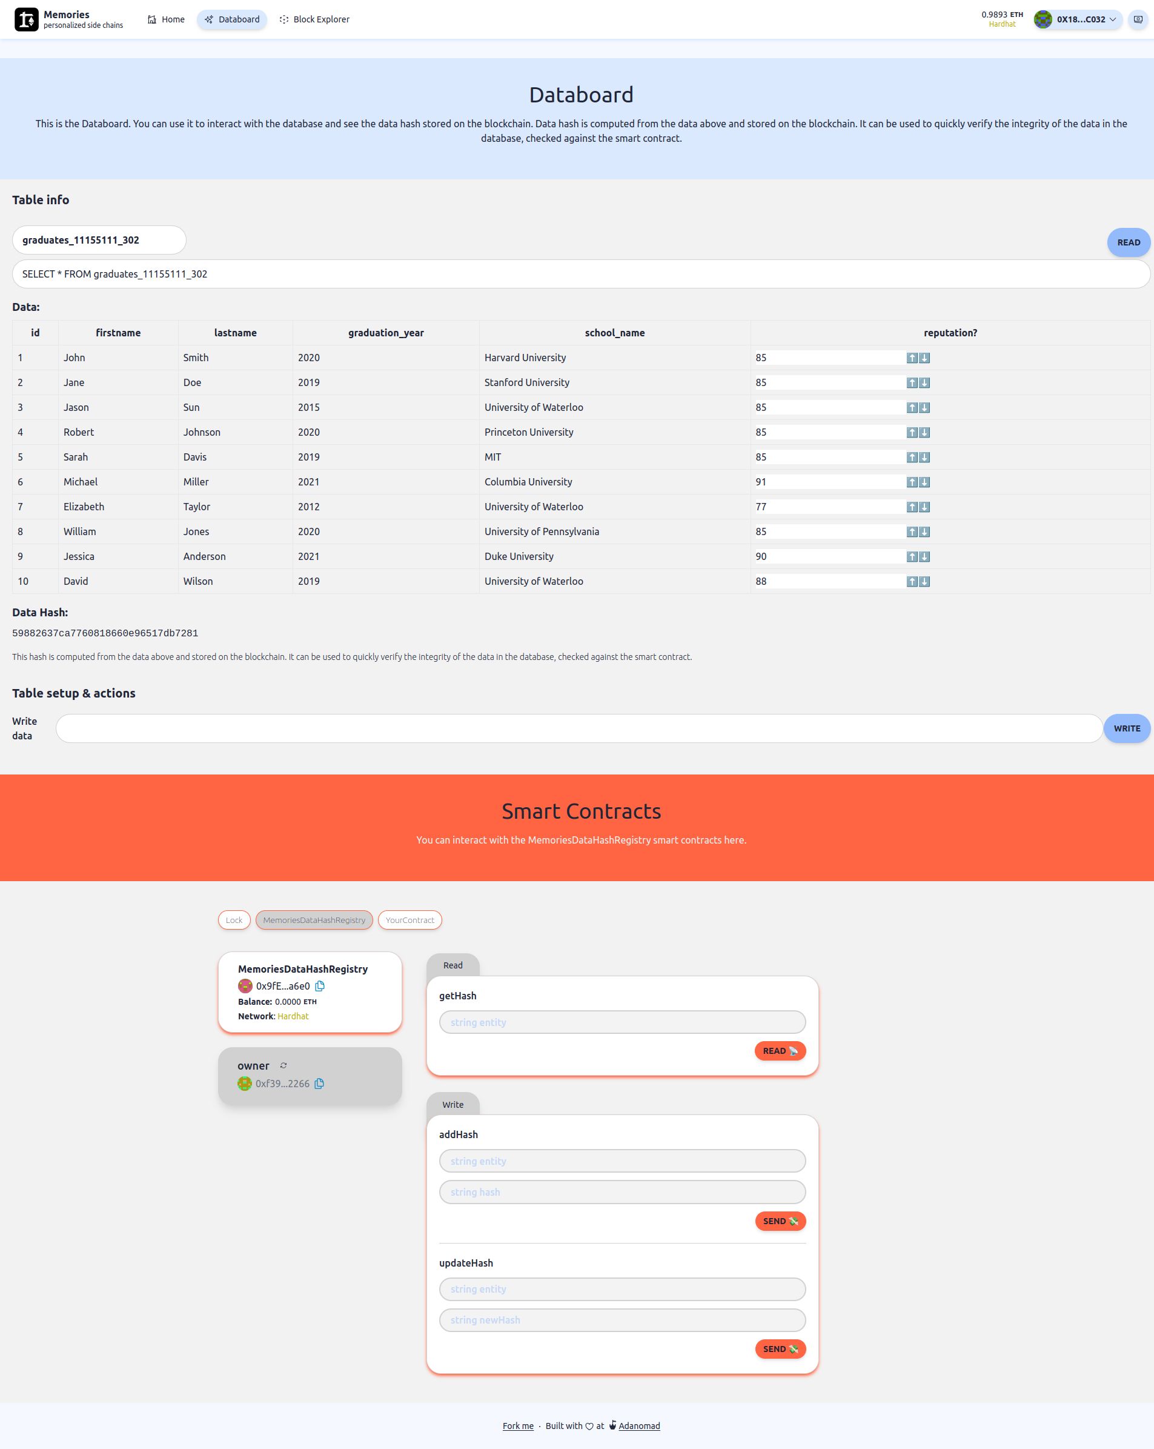The width and height of the screenshot is (1154, 1449).
Task: Increase reputation for Jessica Anderson
Action: click(912, 557)
